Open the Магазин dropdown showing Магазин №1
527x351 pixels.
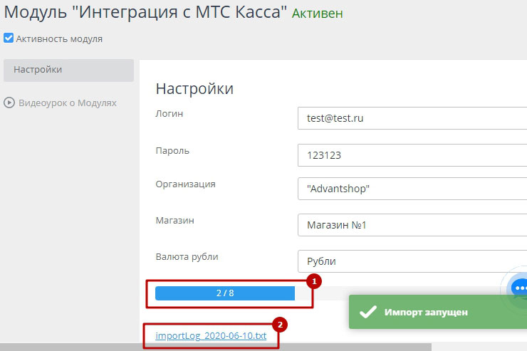(x=412, y=225)
